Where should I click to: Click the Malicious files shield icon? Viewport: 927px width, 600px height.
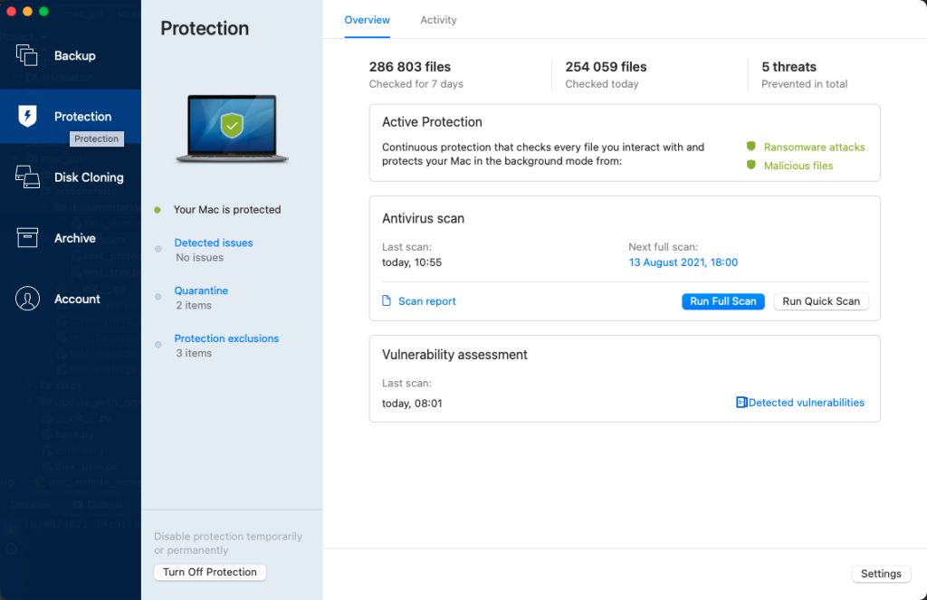click(750, 166)
